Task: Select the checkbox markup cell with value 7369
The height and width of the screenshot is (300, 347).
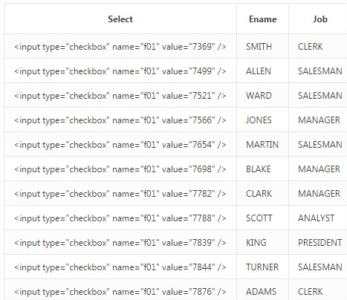Action: 120,46
